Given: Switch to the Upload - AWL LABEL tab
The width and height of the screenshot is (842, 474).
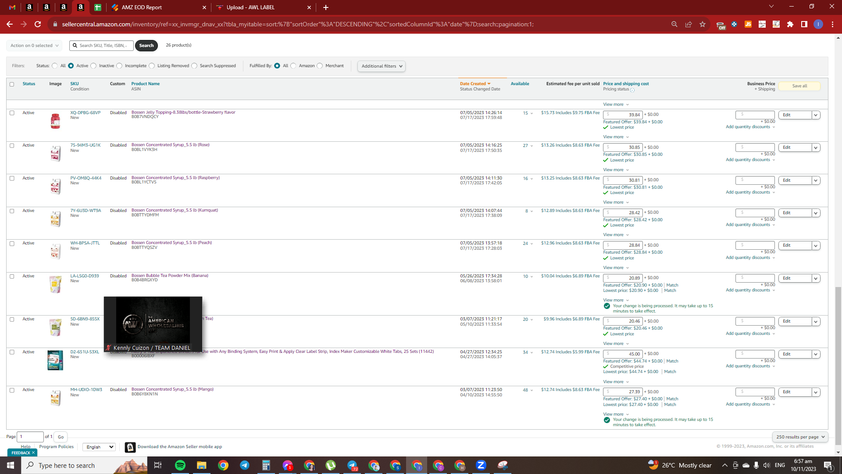Looking at the screenshot, I should pos(264,7).
